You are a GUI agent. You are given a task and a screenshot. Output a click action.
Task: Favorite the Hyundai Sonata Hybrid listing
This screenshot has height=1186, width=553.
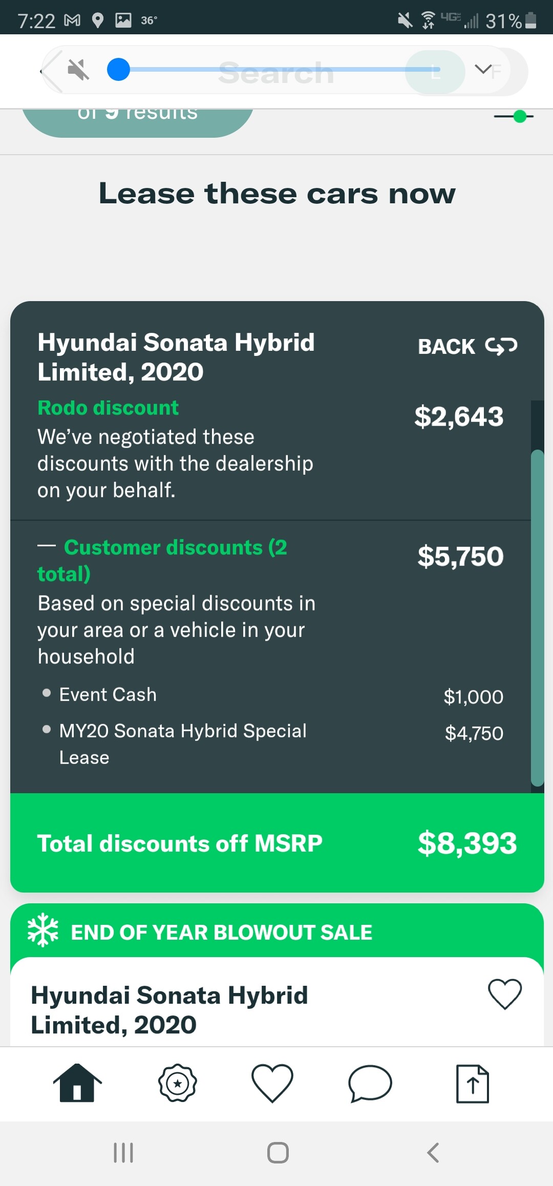[x=505, y=994]
